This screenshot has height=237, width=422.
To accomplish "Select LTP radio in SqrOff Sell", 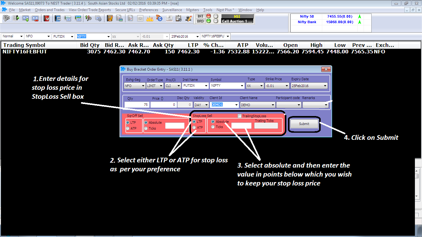I will pos(128,123).
